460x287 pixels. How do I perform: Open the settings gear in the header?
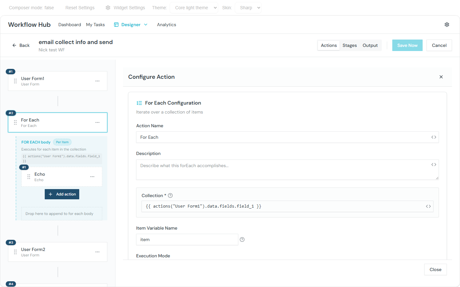(447, 25)
